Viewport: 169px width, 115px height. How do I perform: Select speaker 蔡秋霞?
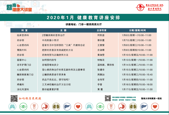coord(101,40)
